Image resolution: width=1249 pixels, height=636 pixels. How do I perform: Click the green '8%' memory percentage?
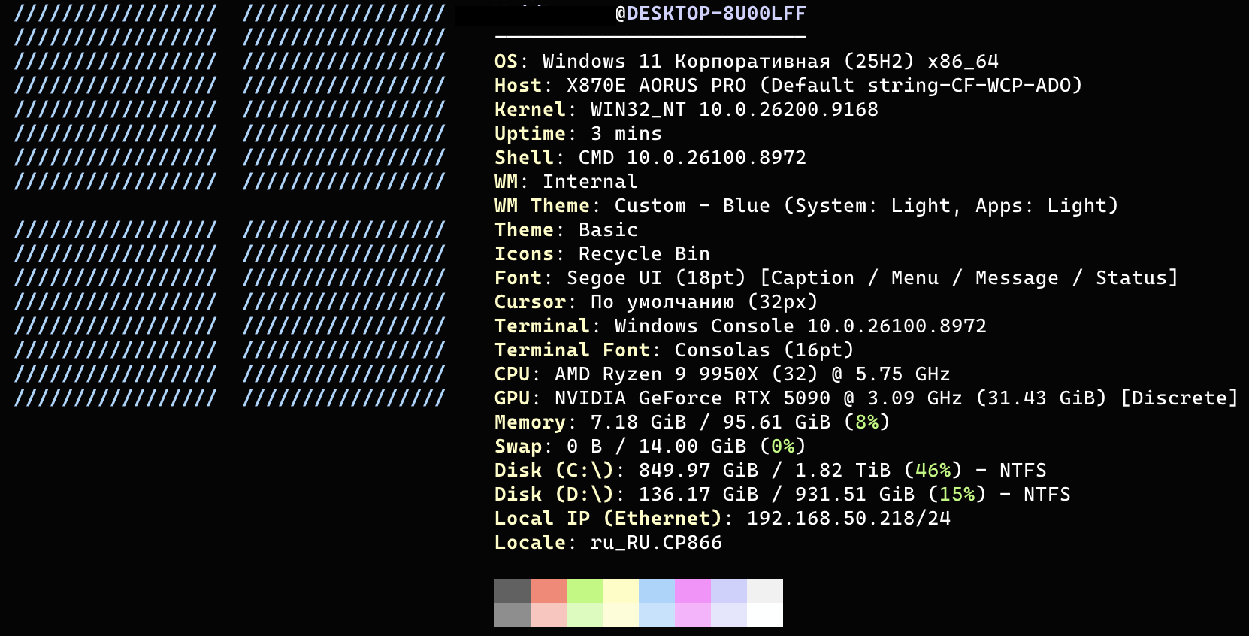[866, 422]
